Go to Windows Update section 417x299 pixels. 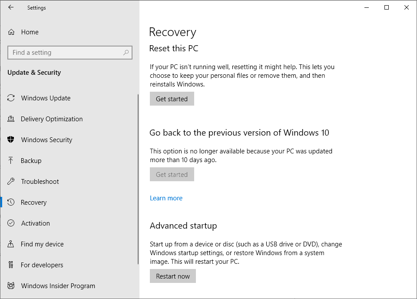pos(46,98)
